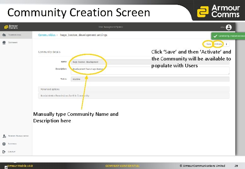Viewport: 245px width, 169px height.
Task: Open Admins Management in the sidebar
Action: tap(16, 136)
